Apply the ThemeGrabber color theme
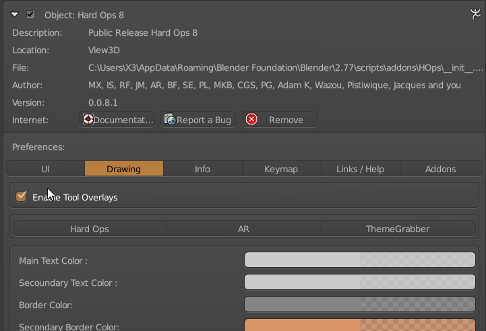486x331 pixels. pyautogui.click(x=398, y=229)
